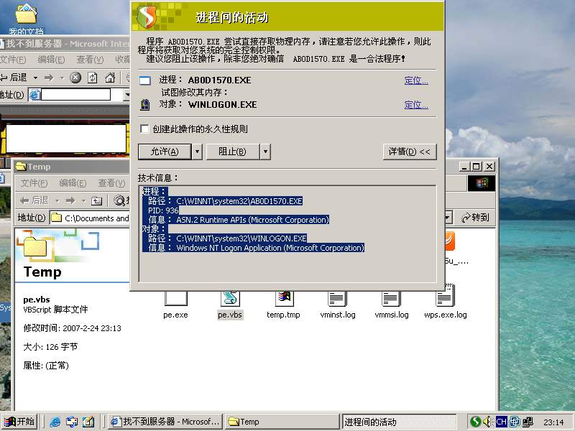Switch to Temp taskbar button
The image size is (575, 431).
click(281, 422)
